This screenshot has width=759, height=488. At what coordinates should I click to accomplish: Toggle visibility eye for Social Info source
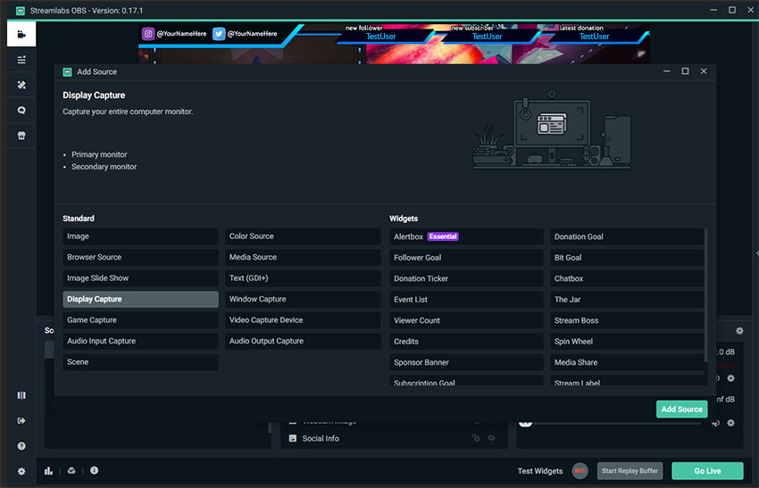coord(491,438)
